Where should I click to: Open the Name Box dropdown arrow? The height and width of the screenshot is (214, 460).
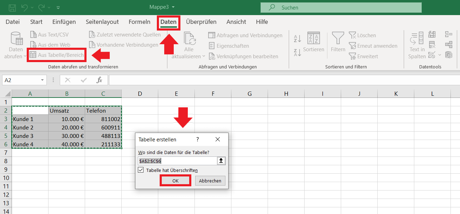tap(42, 80)
